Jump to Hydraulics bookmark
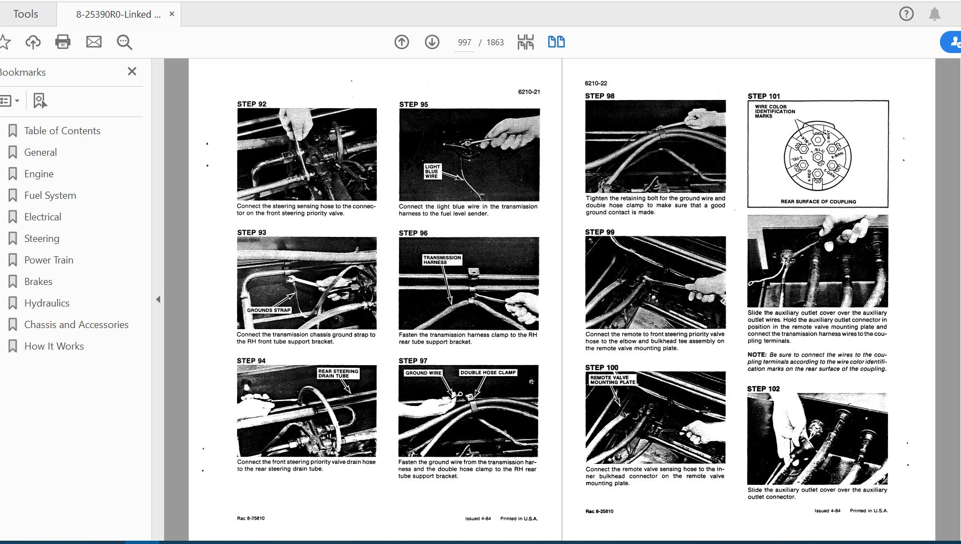961x544 pixels. tap(46, 303)
